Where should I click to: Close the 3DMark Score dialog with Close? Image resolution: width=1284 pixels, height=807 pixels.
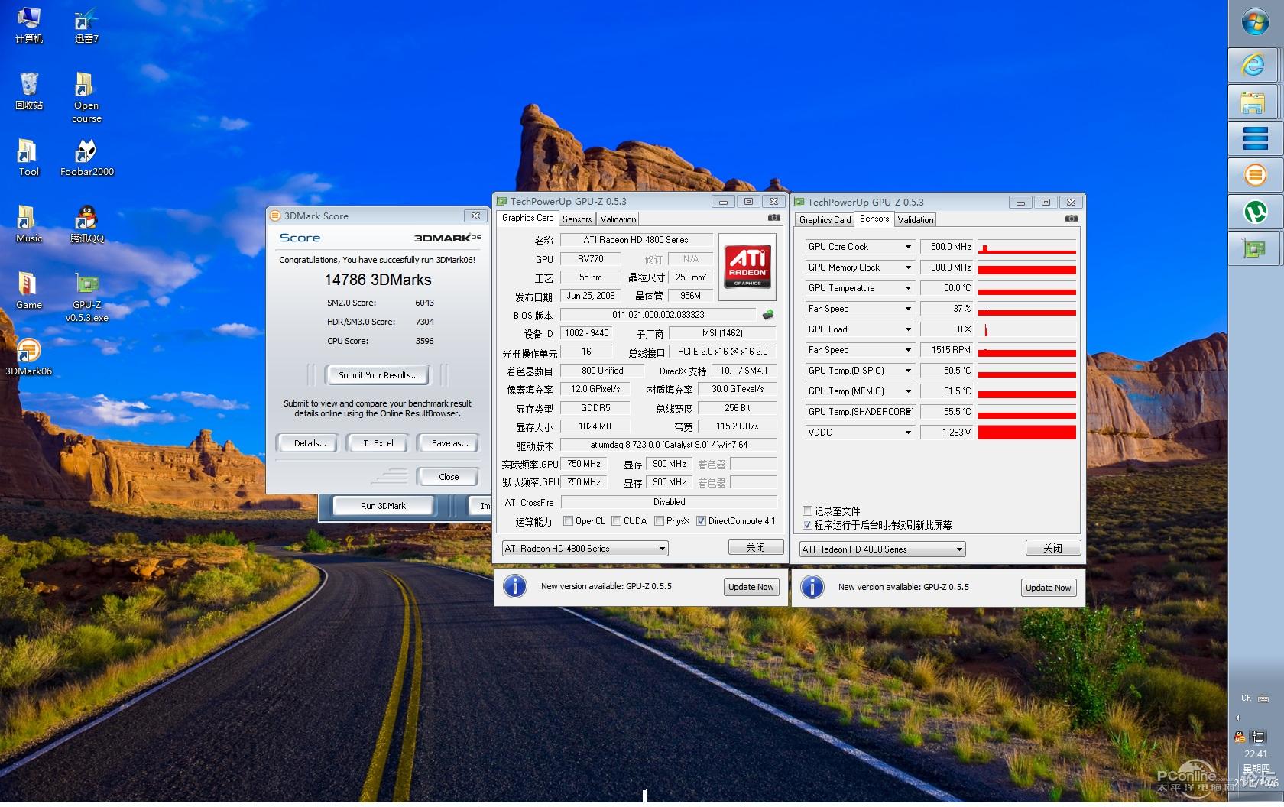coord(449,477)
